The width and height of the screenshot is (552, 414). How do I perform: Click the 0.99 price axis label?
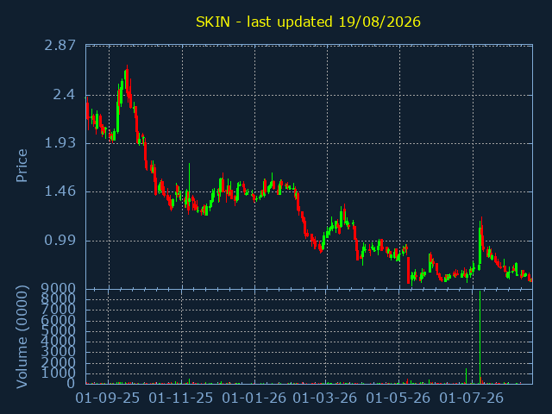click(60, 241)
